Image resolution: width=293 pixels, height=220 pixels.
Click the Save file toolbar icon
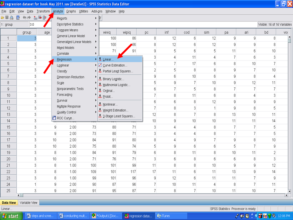(7, 18)
